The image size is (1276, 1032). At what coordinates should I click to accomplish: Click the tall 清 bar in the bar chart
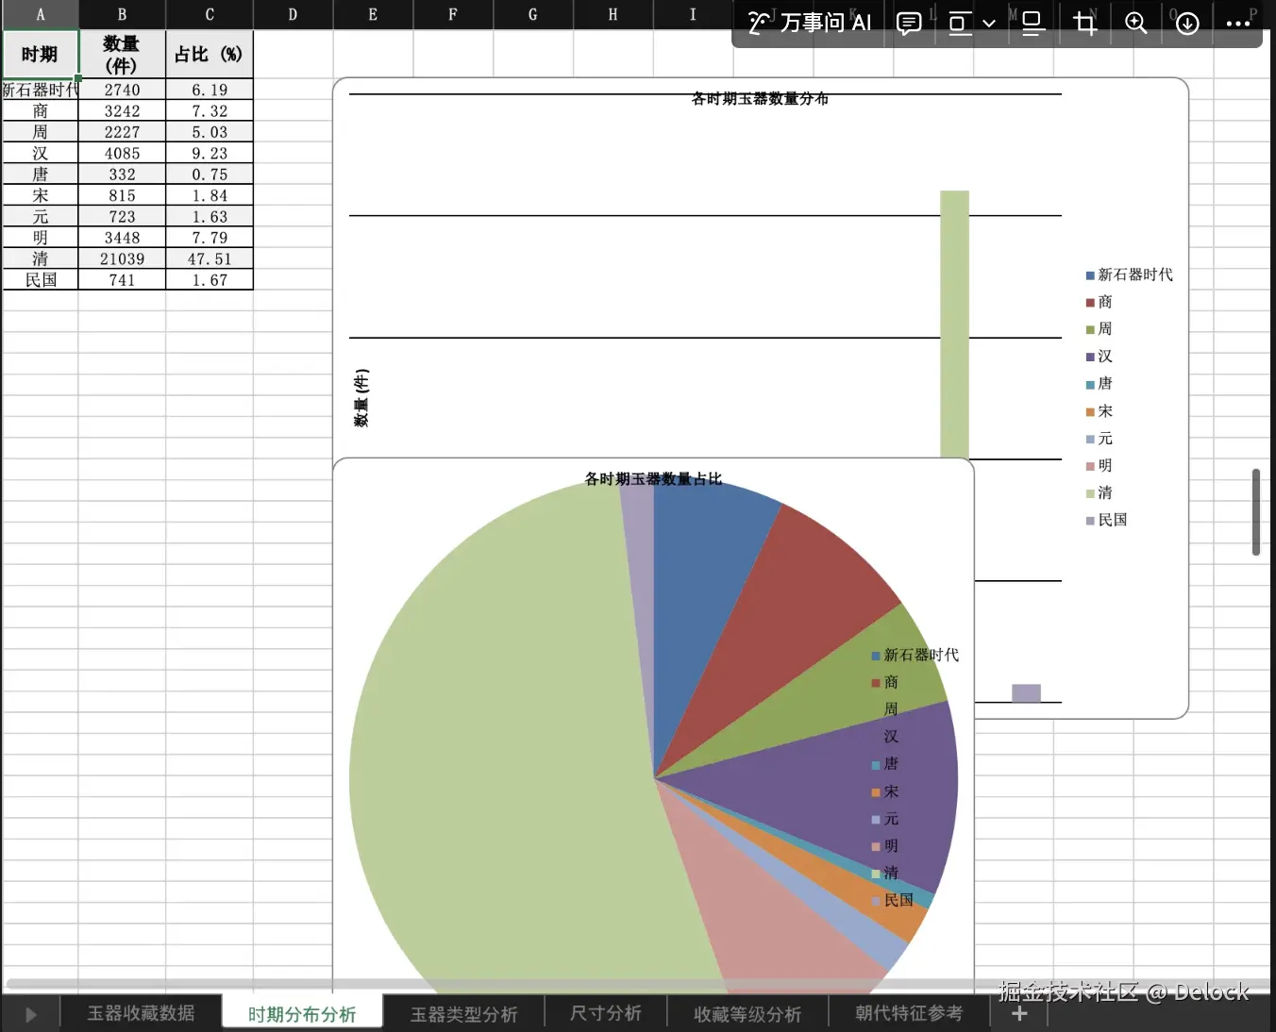(x=954, y=324)
